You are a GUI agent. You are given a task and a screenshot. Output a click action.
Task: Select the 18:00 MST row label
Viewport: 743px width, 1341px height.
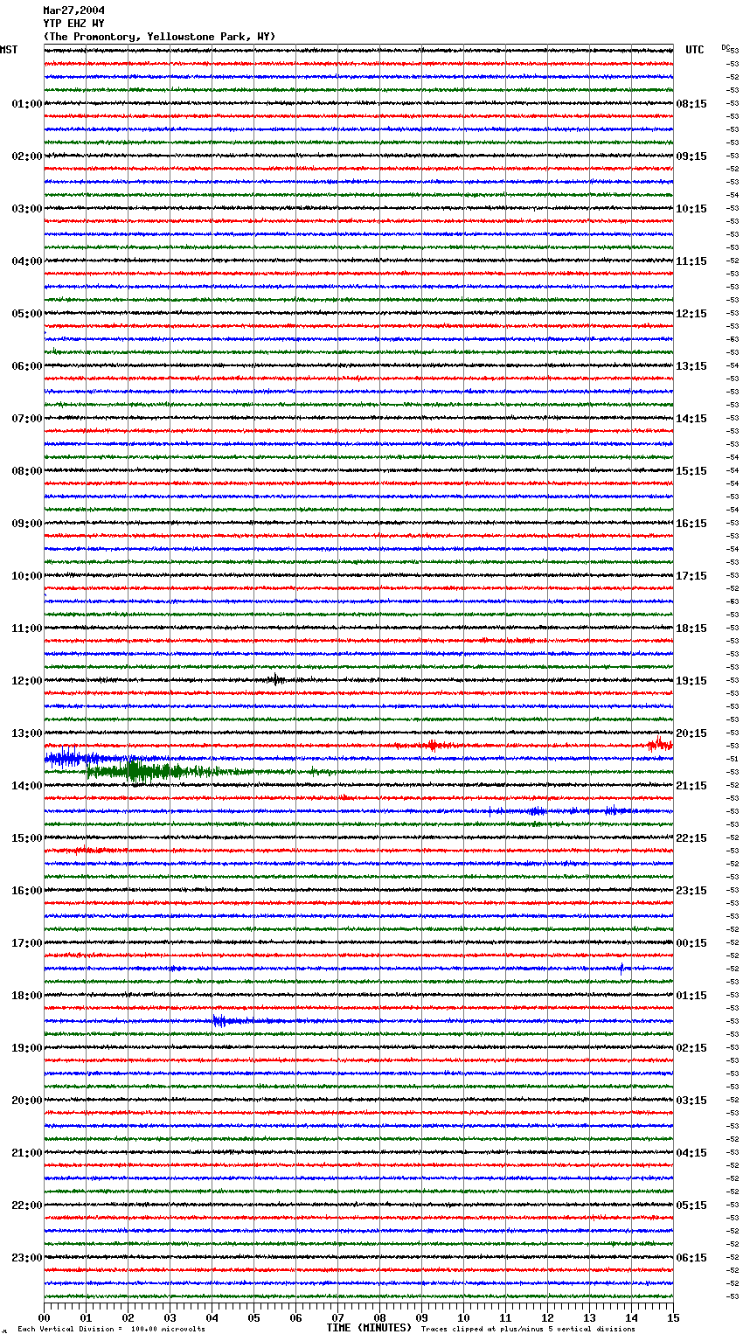(x=26, y=996)
